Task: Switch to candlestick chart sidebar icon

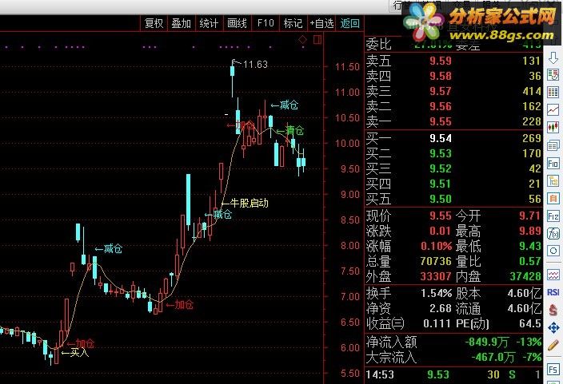Action: [x=553, y=127]
